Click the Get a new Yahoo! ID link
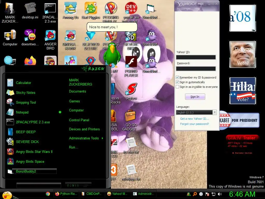This screenshot has width=265, height=199. click(x=195, y=119)
